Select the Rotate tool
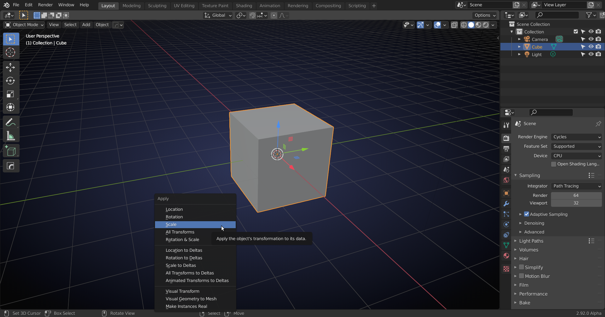Viewport: 605px width, 317px height. [x=11, y=81]
